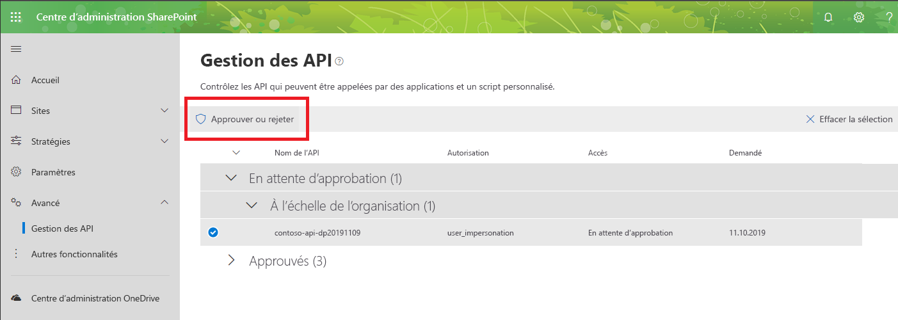Click Effacer la sélection
Image resolution: width=898 pixels, height=320 pixels.
coord(849,119)
